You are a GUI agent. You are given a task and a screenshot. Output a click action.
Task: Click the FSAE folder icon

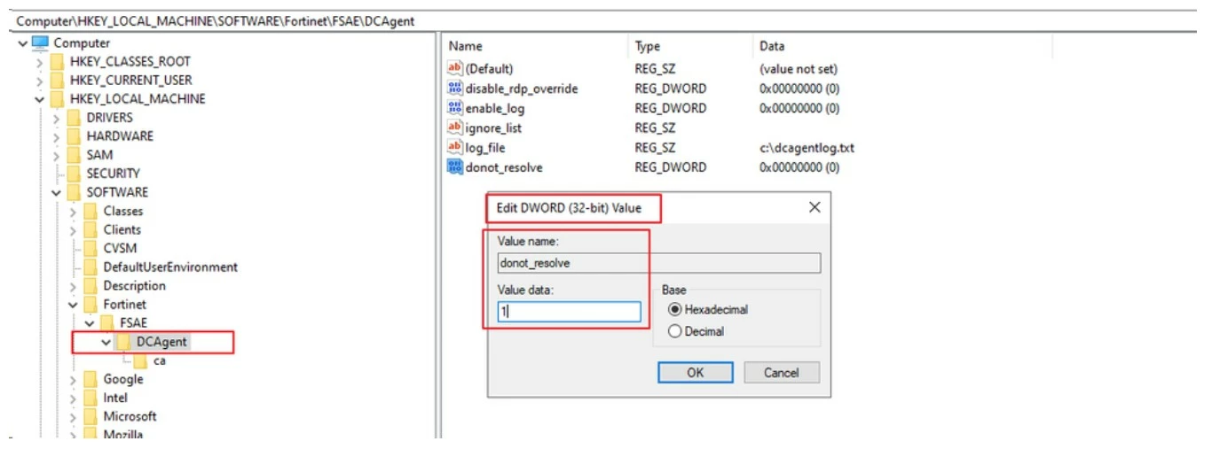tap(107, 322)
